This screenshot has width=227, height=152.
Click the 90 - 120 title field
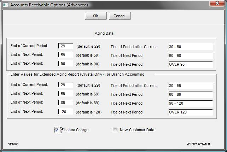pyautogui.click(x=191, y=103)
